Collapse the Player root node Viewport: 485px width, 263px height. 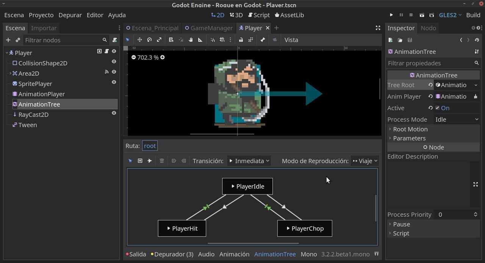[7, 53]
